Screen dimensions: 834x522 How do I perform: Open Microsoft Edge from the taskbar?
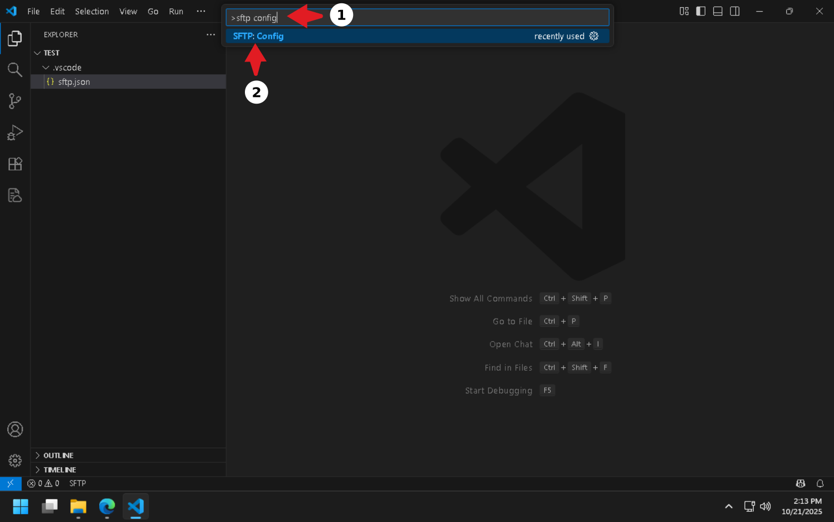(107, 506)
